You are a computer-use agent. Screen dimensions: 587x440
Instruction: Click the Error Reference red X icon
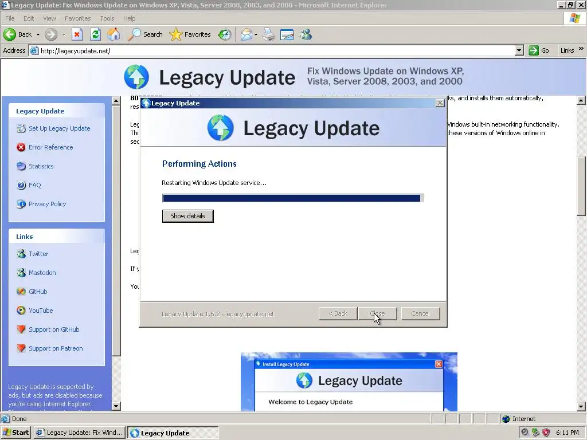[x=21, y=147]
